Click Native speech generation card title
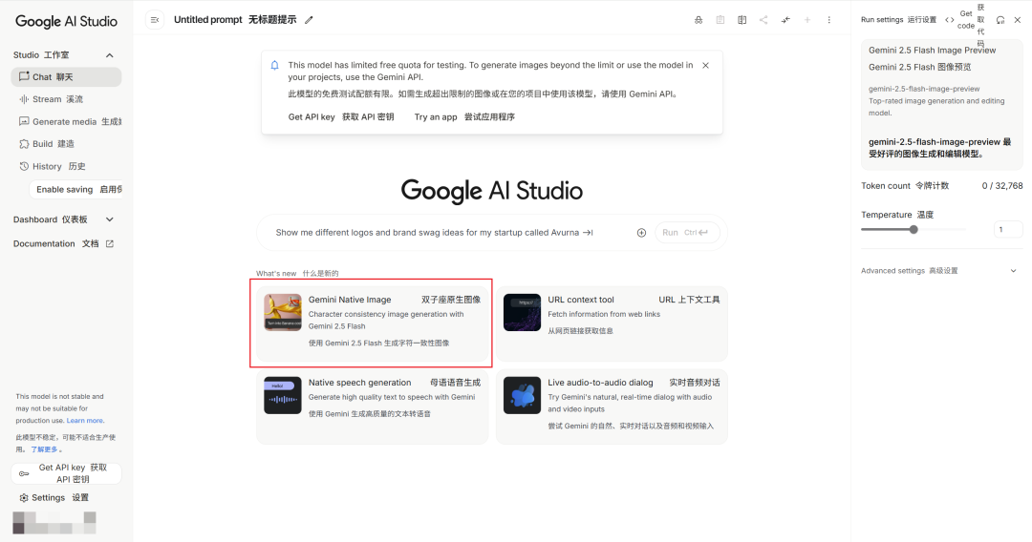The width and height of the screenshot is (1032, 542). (359, 383)
